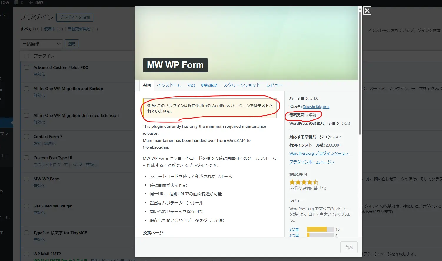
Task: Click the plus New icon in admin bar
Action: click(x=31, y=3)
